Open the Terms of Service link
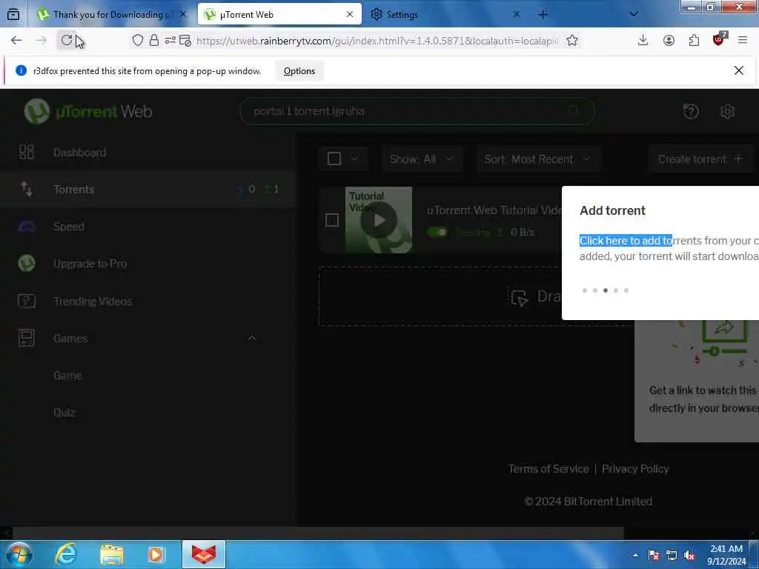The width and height of the screenshot is (759, 569). click(x=548, y=469)
